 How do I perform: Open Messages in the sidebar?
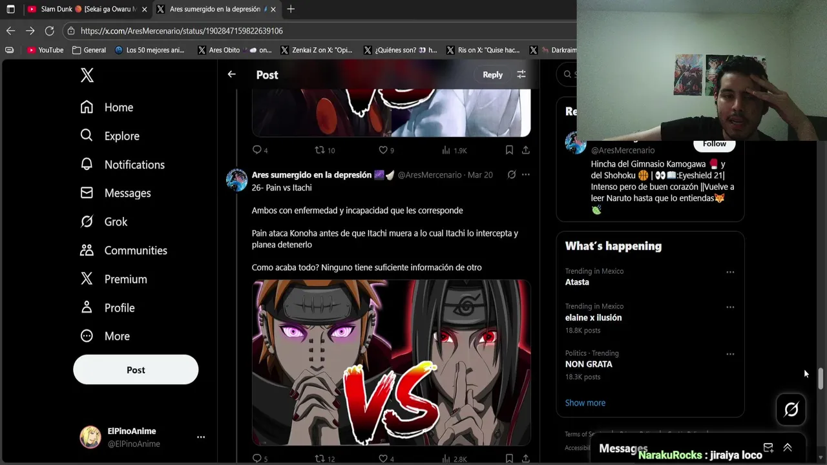[x=115, y=193]
